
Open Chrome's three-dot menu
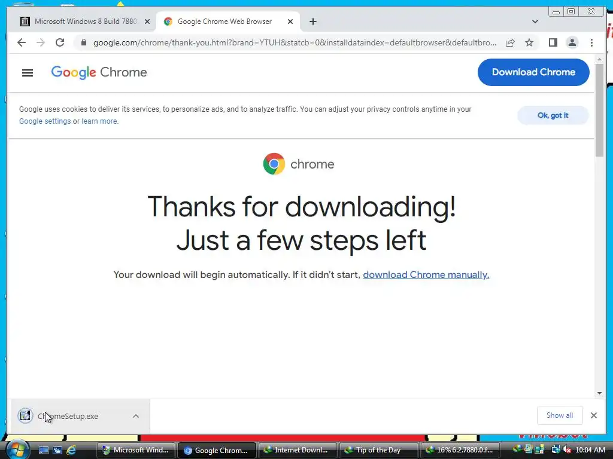(x=591, y=42)
